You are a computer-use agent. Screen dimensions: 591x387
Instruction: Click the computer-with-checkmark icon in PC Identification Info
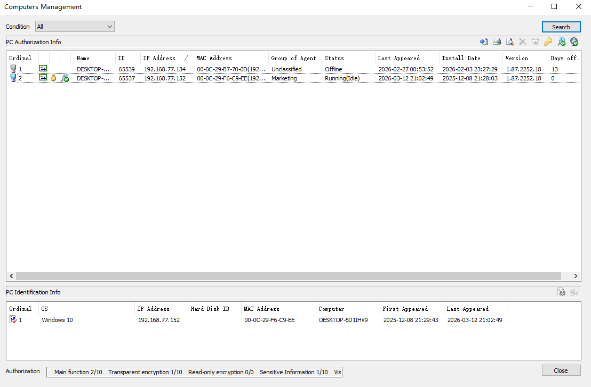click(574, 292)
